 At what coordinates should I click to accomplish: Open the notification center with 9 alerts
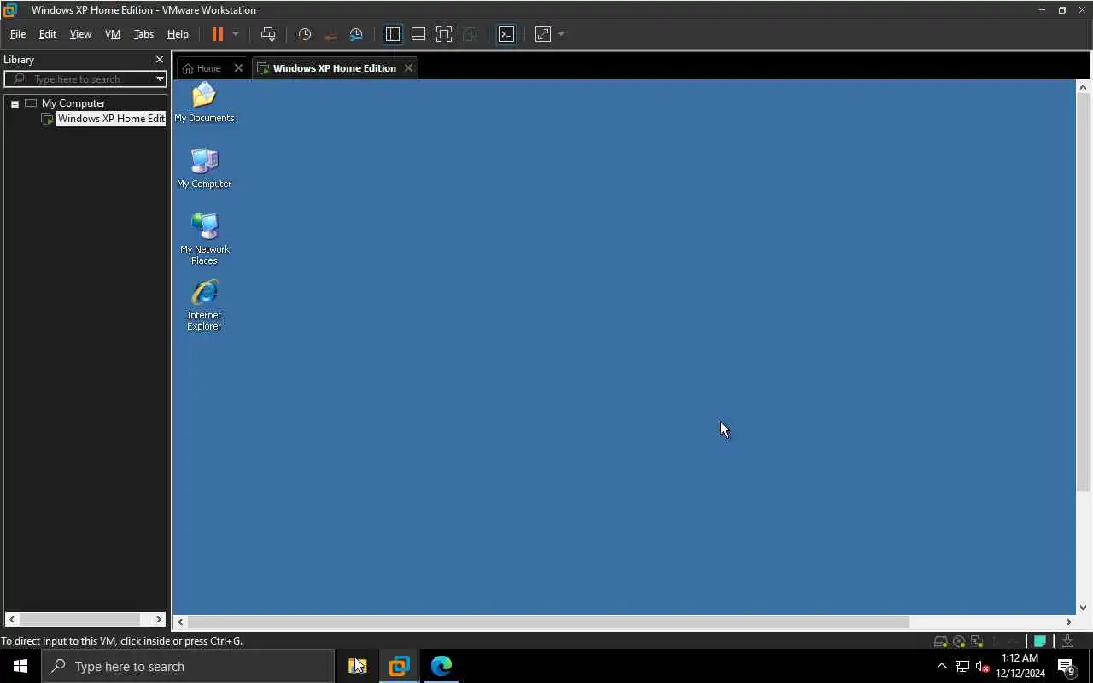(1066, 666)
